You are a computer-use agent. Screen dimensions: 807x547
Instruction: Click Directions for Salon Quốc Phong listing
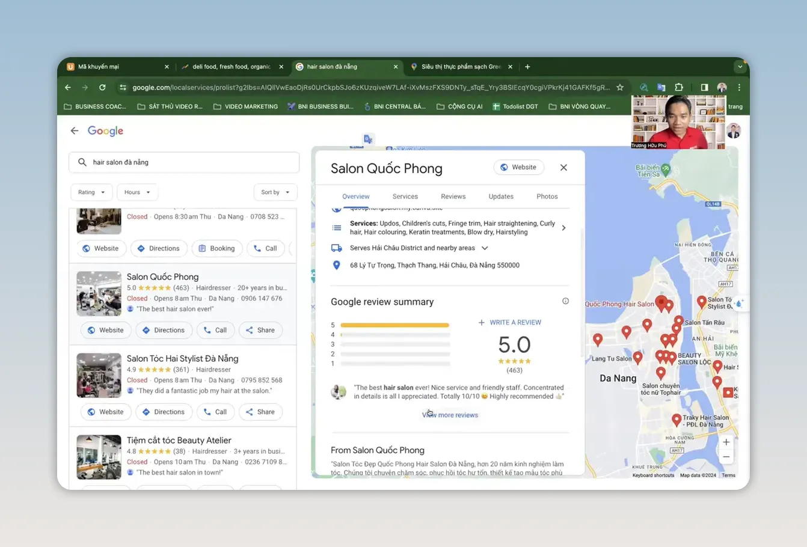coord(163,330)
